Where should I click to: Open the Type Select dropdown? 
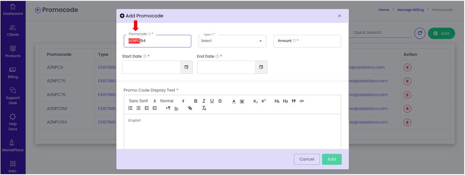(x=232, y=41)
